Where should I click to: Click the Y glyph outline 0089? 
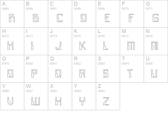pyautogui.click(x=82, y=101)
